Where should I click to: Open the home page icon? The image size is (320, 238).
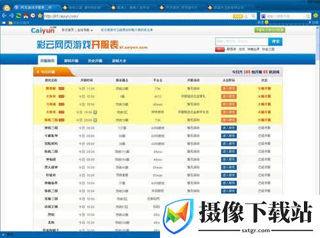coord(26,16)
